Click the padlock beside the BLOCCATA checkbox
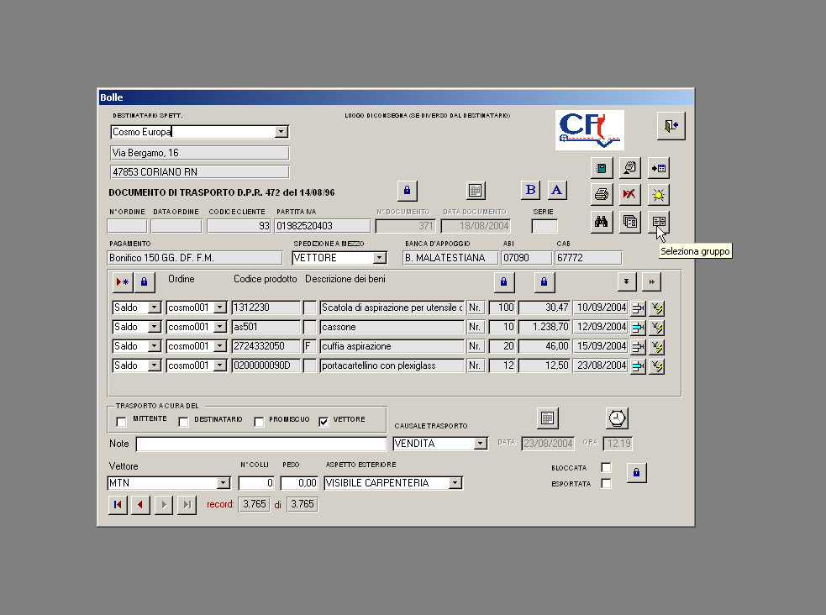This screenshot has width=826, height=615. pyautogui.click(x=636, y=472)
